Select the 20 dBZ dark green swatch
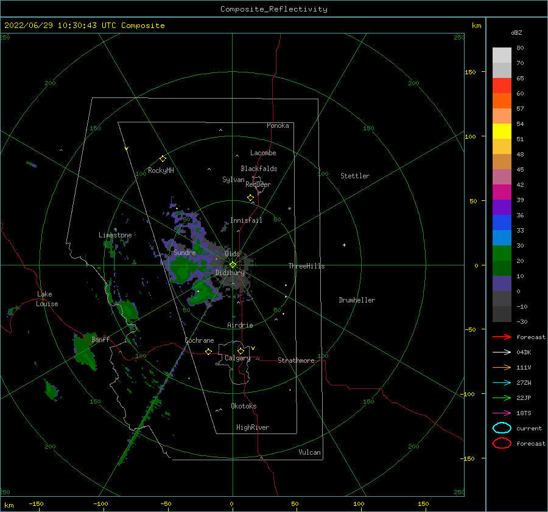Screen dimensions: 548x512 coord(502,268)
